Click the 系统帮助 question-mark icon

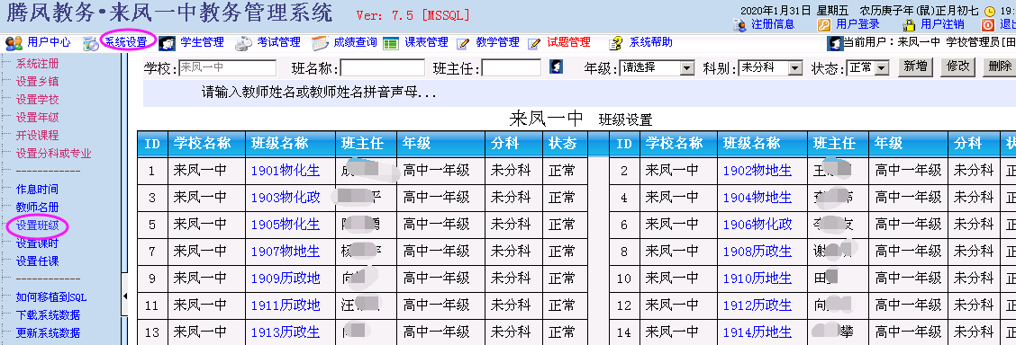tap(616, 43)
